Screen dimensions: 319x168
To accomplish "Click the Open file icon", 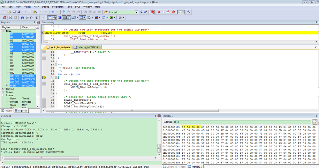I will (x=9, y=12).
